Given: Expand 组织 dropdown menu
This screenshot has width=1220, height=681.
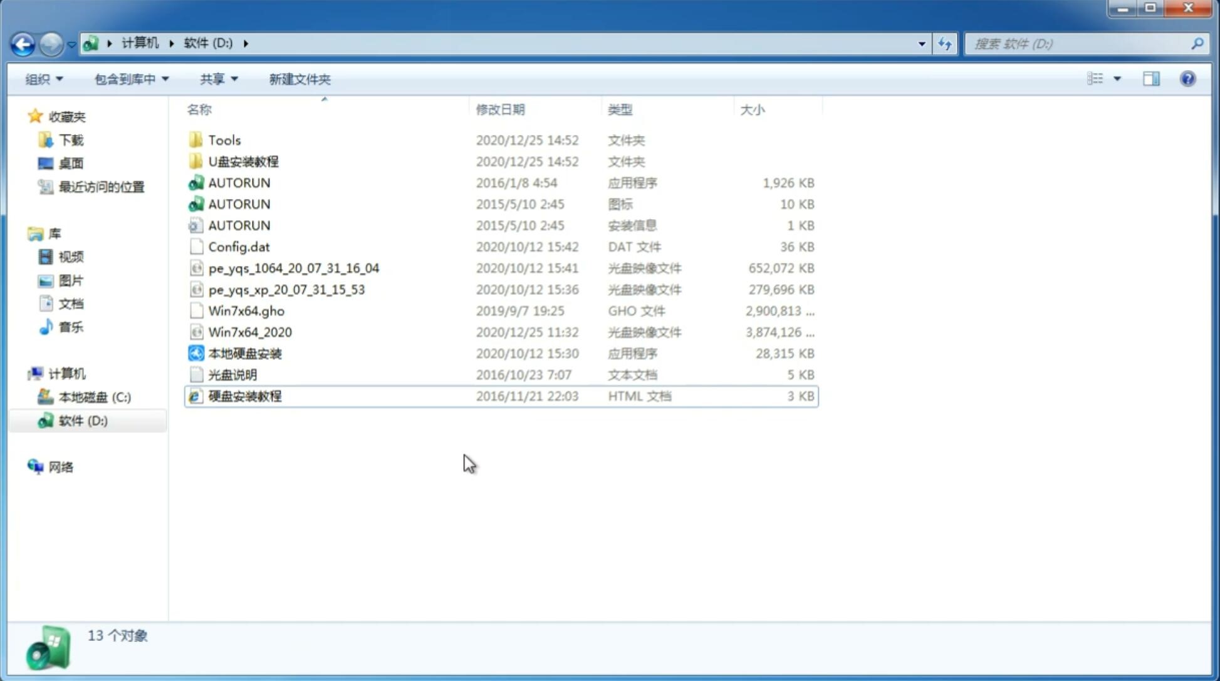Looking at the screenshot, I should click(x=44, y=78).
